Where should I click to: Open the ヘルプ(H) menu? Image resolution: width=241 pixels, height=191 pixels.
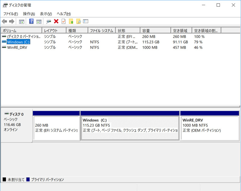click(64, 14)
